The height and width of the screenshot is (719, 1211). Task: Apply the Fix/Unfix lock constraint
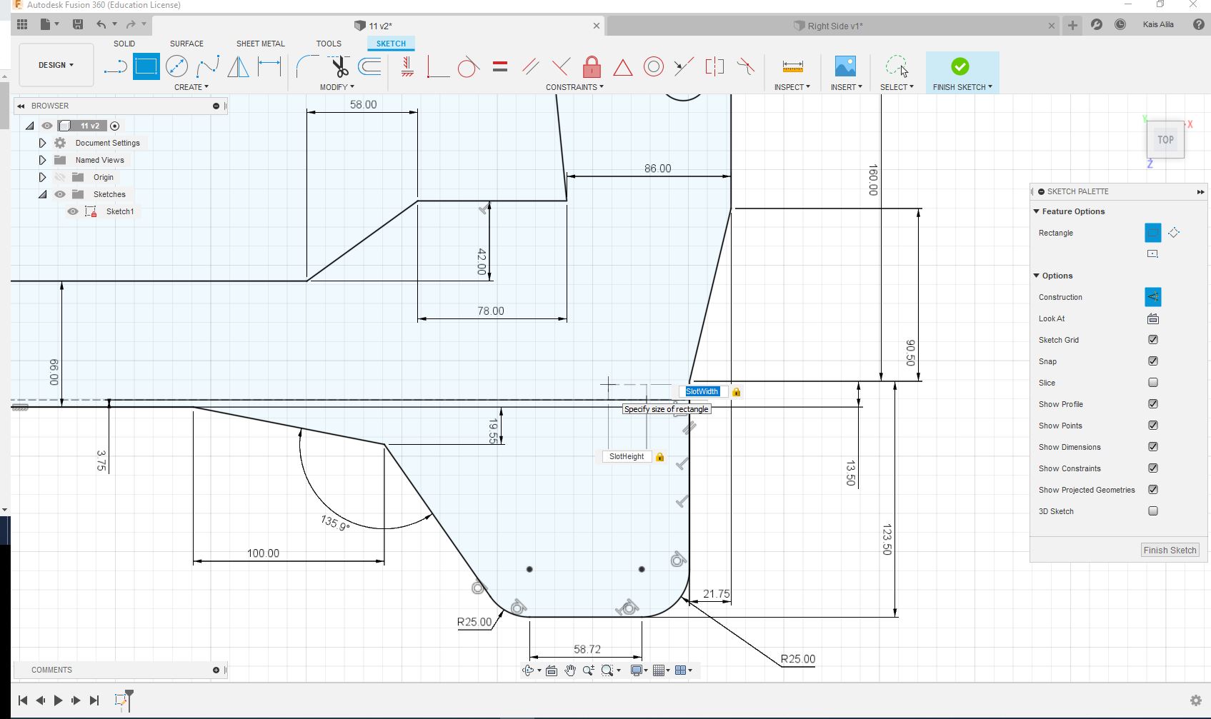coord(592,67)
